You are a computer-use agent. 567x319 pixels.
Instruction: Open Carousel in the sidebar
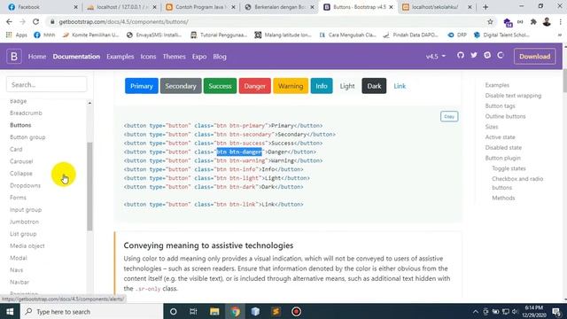[x=21, y=161]
